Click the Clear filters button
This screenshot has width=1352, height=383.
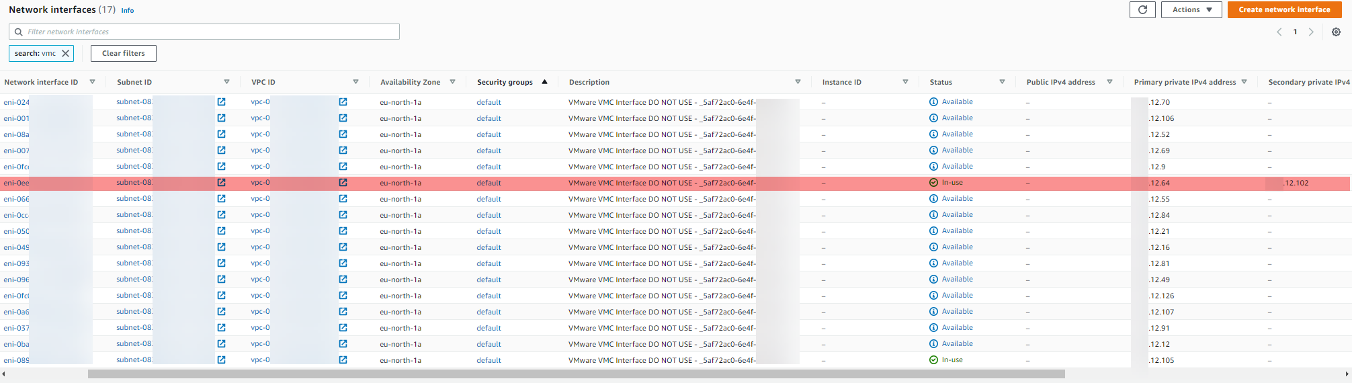pyautogui.click(x=123, y=54)
